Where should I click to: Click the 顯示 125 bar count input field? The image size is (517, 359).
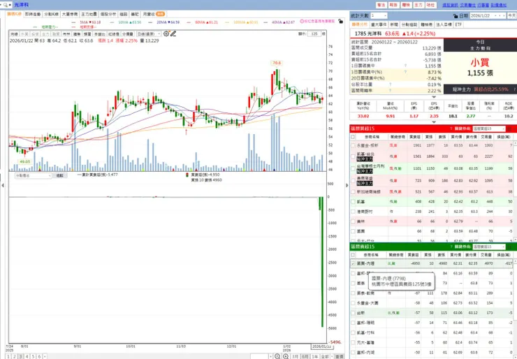tap(314, 34)
